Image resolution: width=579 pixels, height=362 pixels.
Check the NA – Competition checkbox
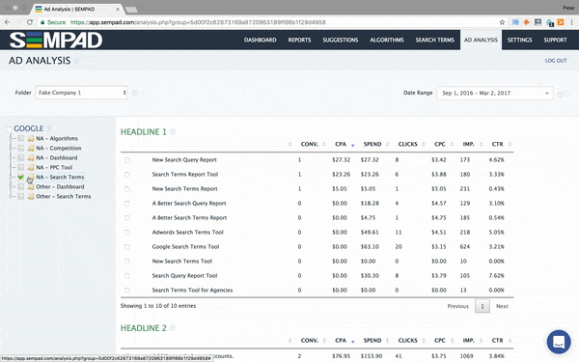click(21, 148)
